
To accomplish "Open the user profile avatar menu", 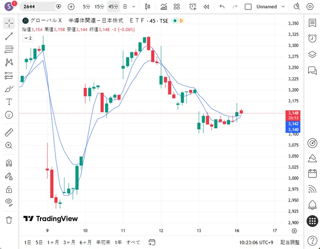I will click(9, 7).
